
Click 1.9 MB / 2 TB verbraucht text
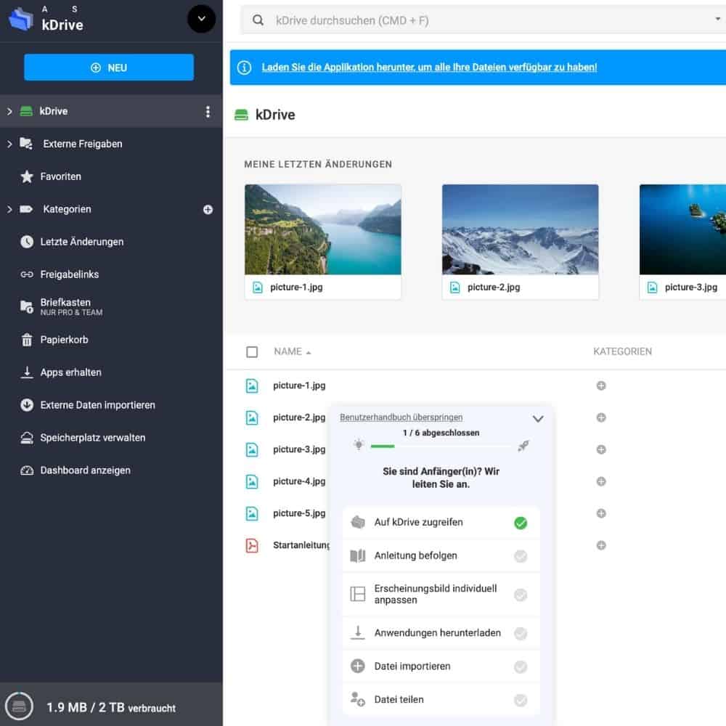coord(111,708)
